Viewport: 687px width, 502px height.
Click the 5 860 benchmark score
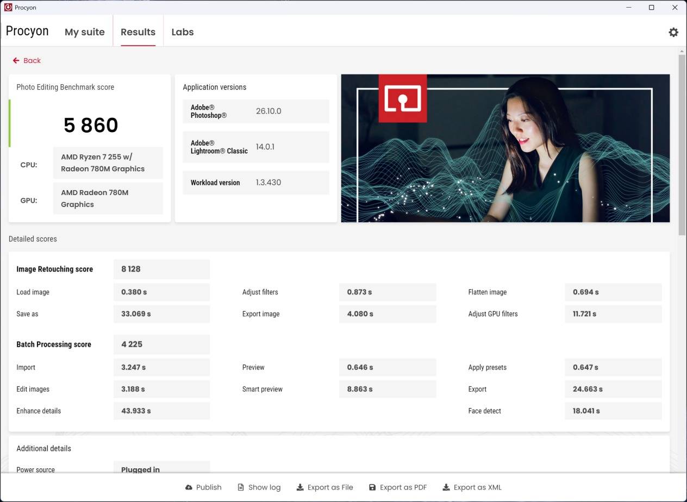click(x=91, y=125)
